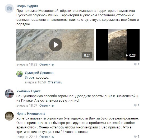Screen dimensions: 143x140
Task: Open Ирина Никишкина profile name link
Action: pyautogui.click(x=31, y=114)
